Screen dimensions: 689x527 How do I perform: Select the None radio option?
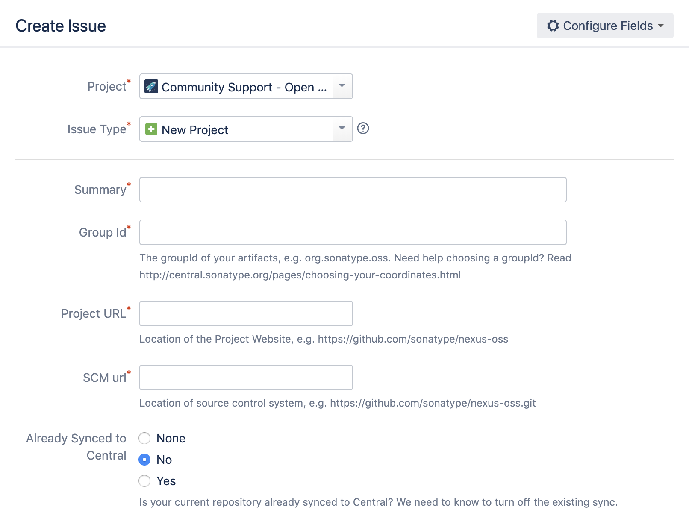click(144, 438)
